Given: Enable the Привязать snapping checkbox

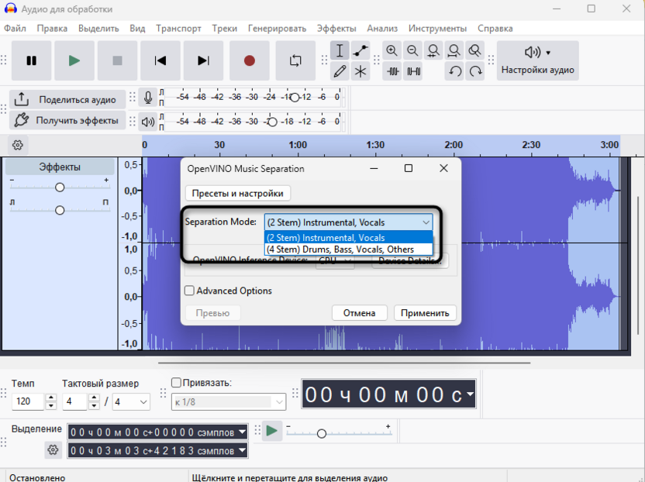Looking at the screenshot, I should [x=176, y=383].
